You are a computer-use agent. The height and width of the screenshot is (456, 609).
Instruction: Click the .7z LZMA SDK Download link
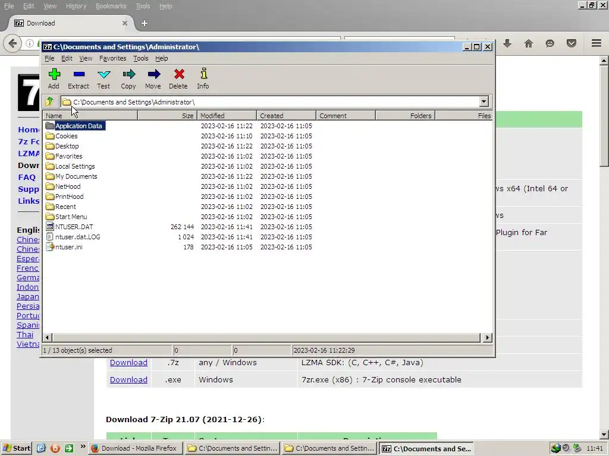[x=128, y=363]
